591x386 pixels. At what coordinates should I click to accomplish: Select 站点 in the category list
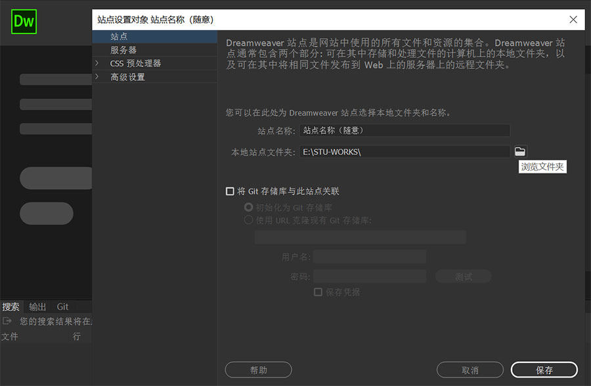pos(119,37)
